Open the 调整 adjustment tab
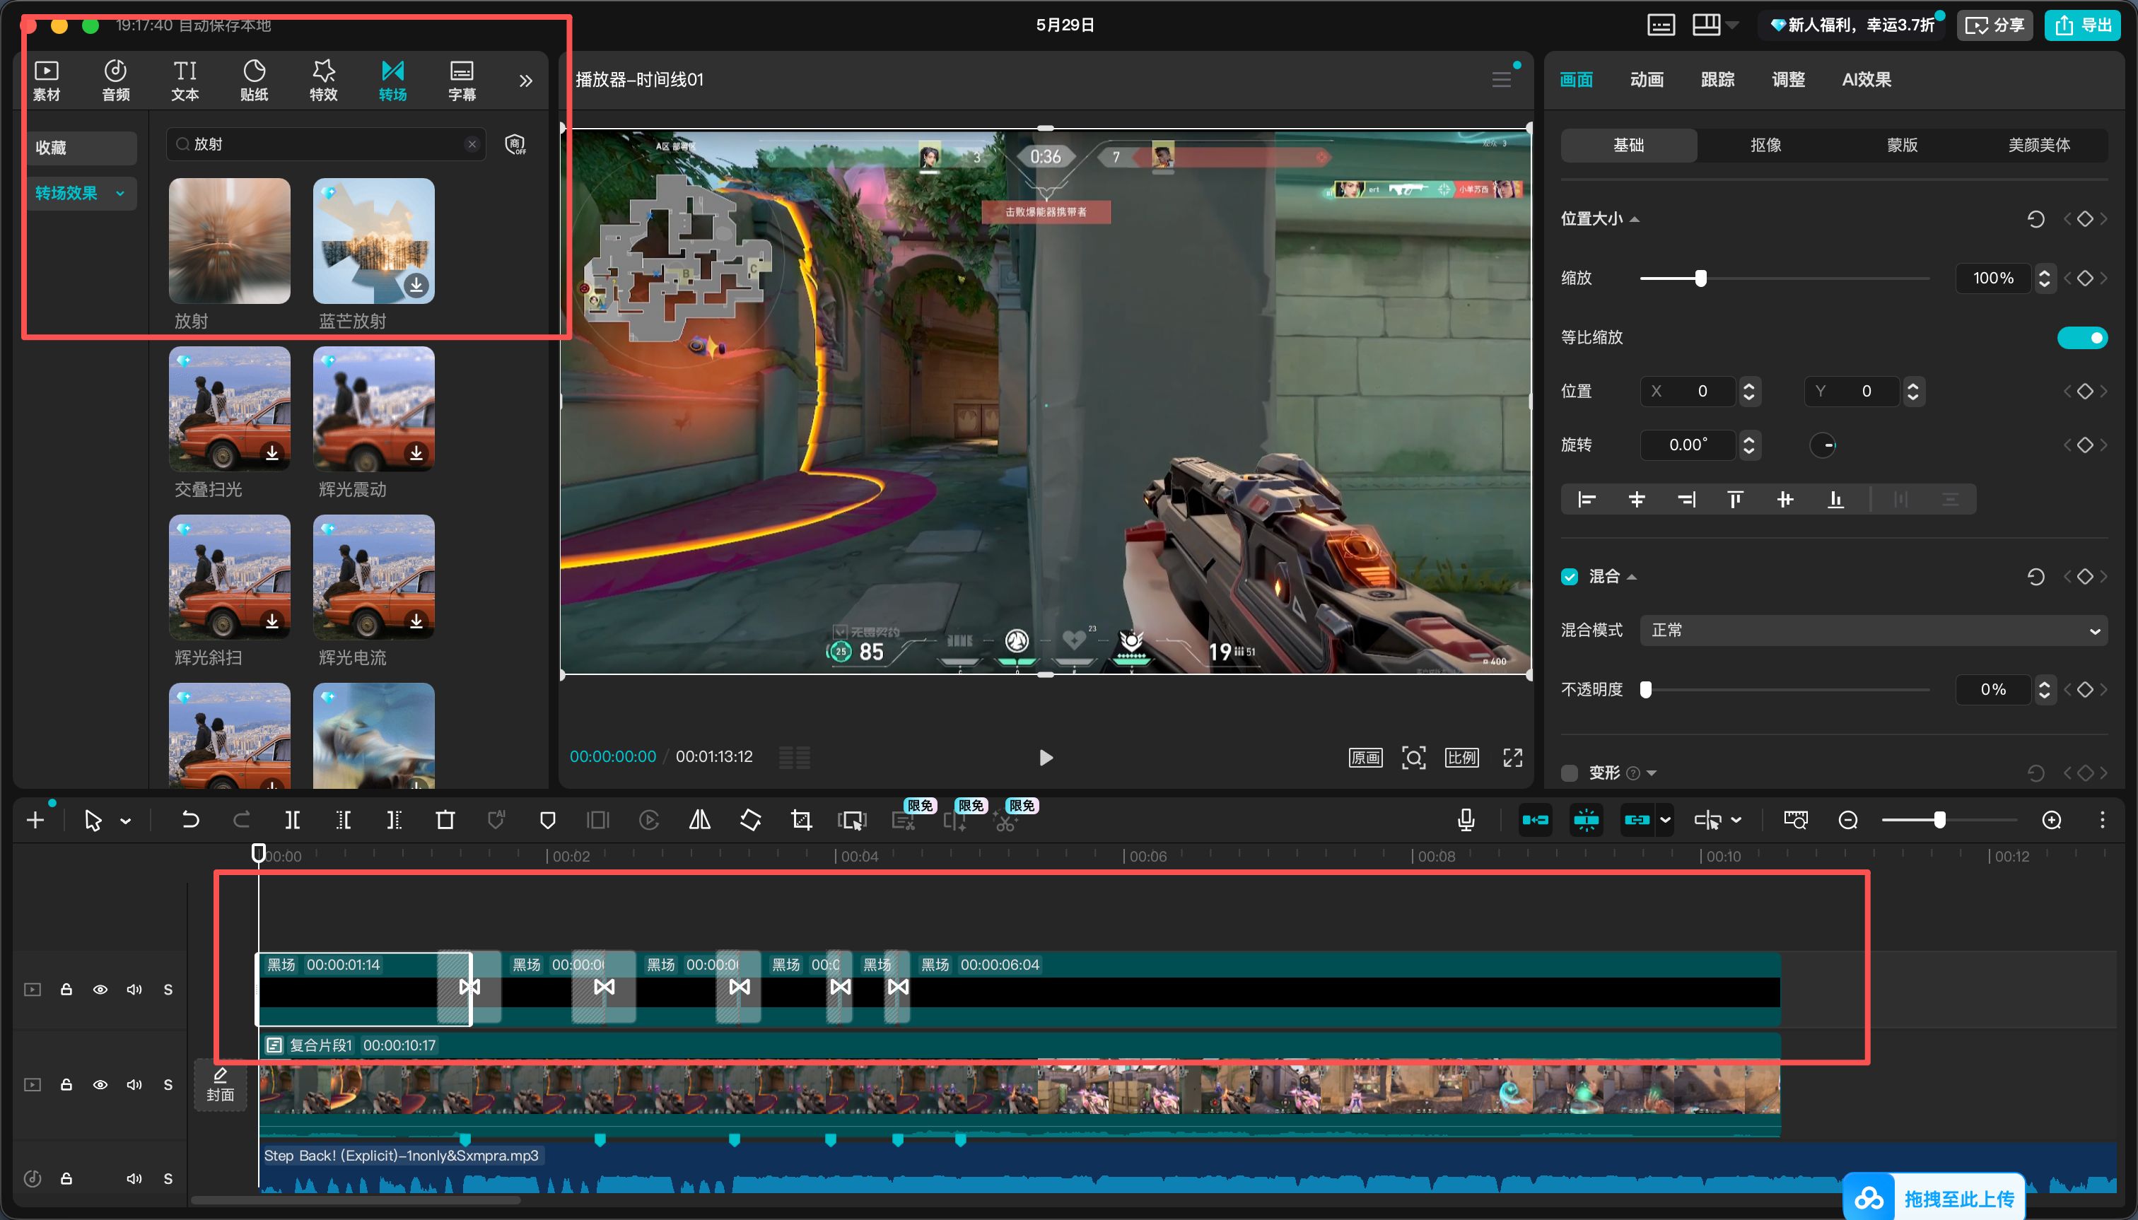The image size is (2138, 1220). pyautogui.click(x=1787, y=80)
